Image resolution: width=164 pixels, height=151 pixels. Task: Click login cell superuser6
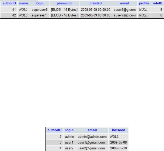pyautogui.click(x=40, y=10)
